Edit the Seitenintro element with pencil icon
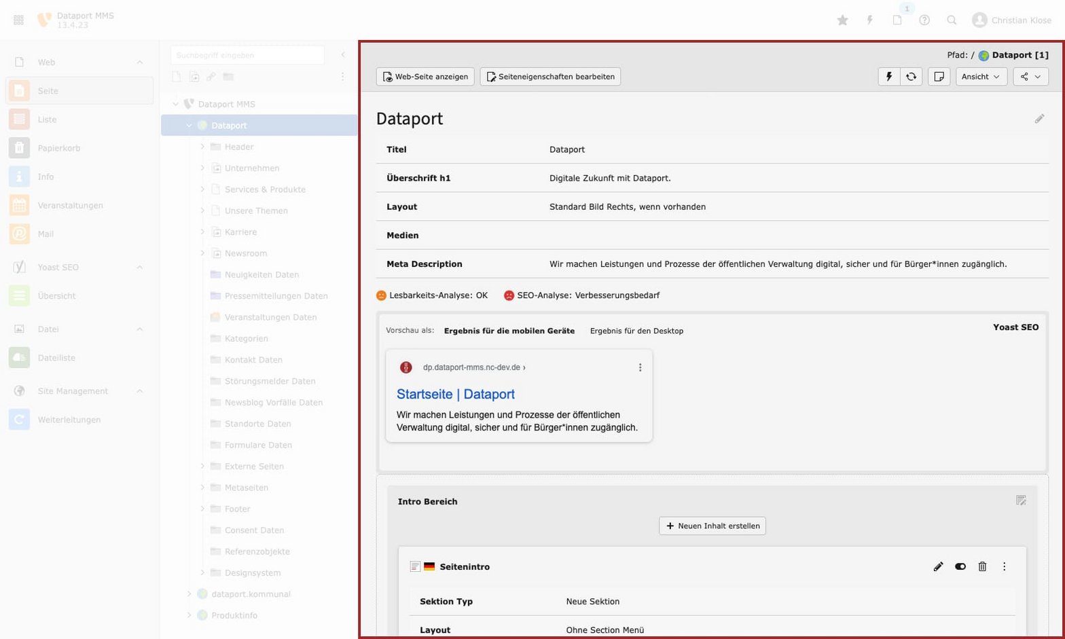Image resolution: width=1065 pixels, height=639 pixels. click(x=938, y=566)
